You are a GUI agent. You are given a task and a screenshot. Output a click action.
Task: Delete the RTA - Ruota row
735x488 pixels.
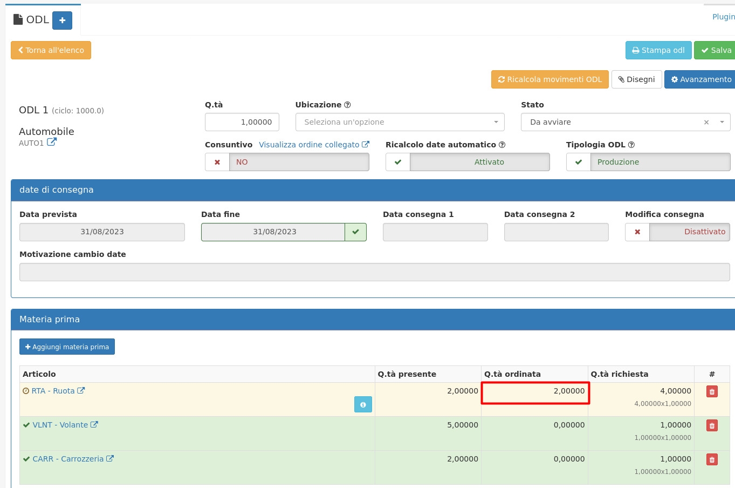click(x=712, y=392)
